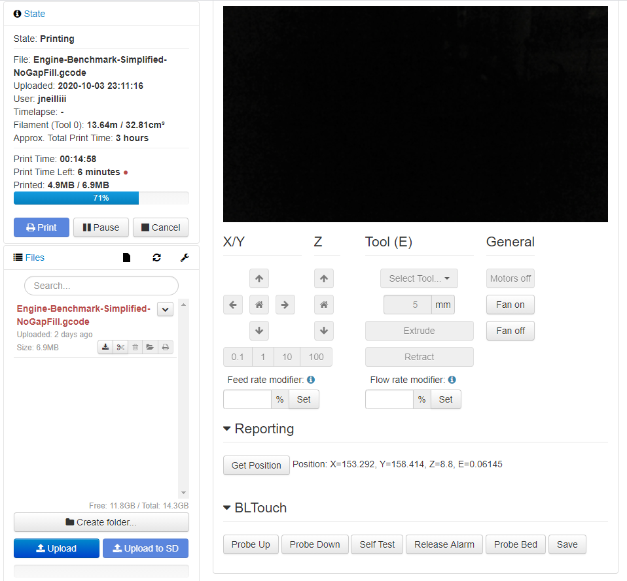This screenshot has width=627, height=581.
Task: Home the Z axis
Action: click(x=323, y=305)
